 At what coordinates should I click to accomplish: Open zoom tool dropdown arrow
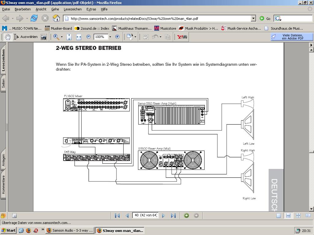[x=62, y=37]
